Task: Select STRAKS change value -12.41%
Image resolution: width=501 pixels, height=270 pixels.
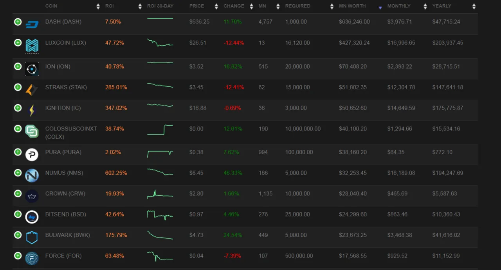Action: pyautogui.click(x=234, y=87)
